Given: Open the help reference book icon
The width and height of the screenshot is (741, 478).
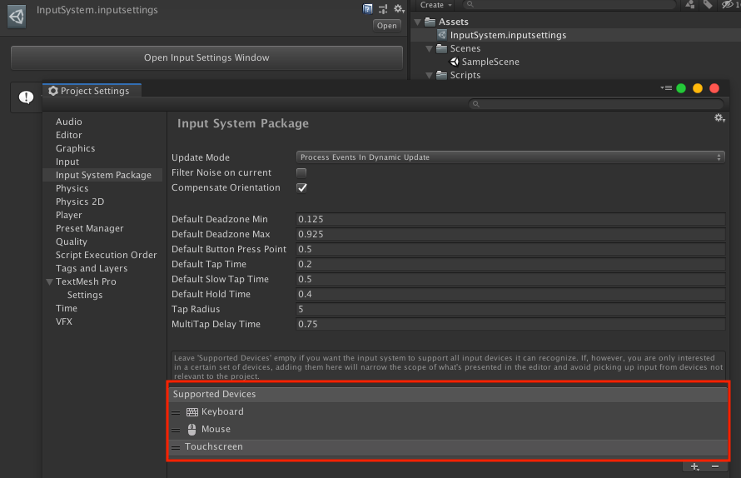Looking at the screenshot, I should coord(367,8).
